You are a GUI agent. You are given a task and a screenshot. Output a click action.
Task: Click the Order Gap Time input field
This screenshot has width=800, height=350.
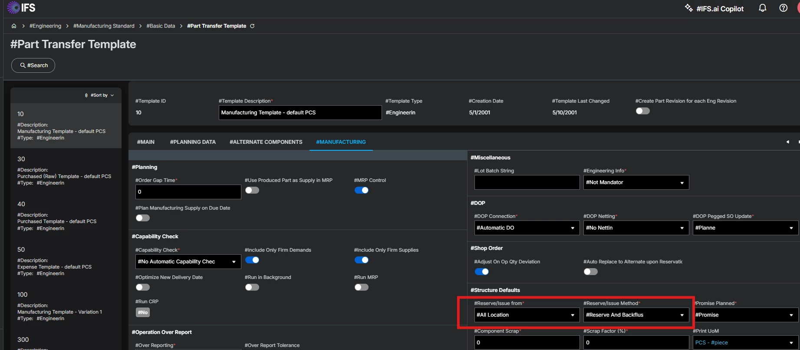tap(188, 192)
